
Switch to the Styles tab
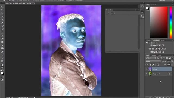coord(163,41)
